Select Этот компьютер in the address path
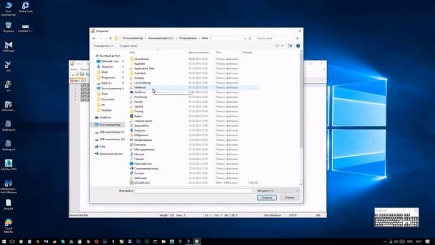 (133, 38)
